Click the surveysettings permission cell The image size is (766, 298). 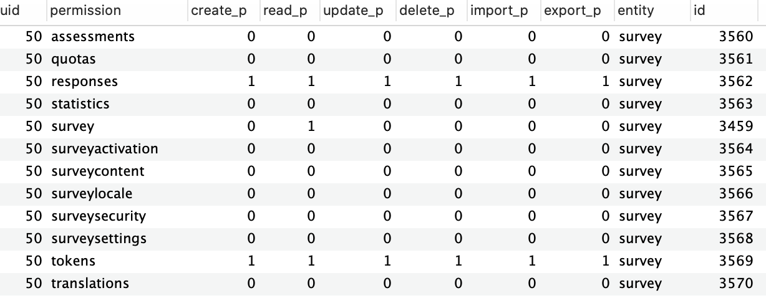[x=99, y=239]
